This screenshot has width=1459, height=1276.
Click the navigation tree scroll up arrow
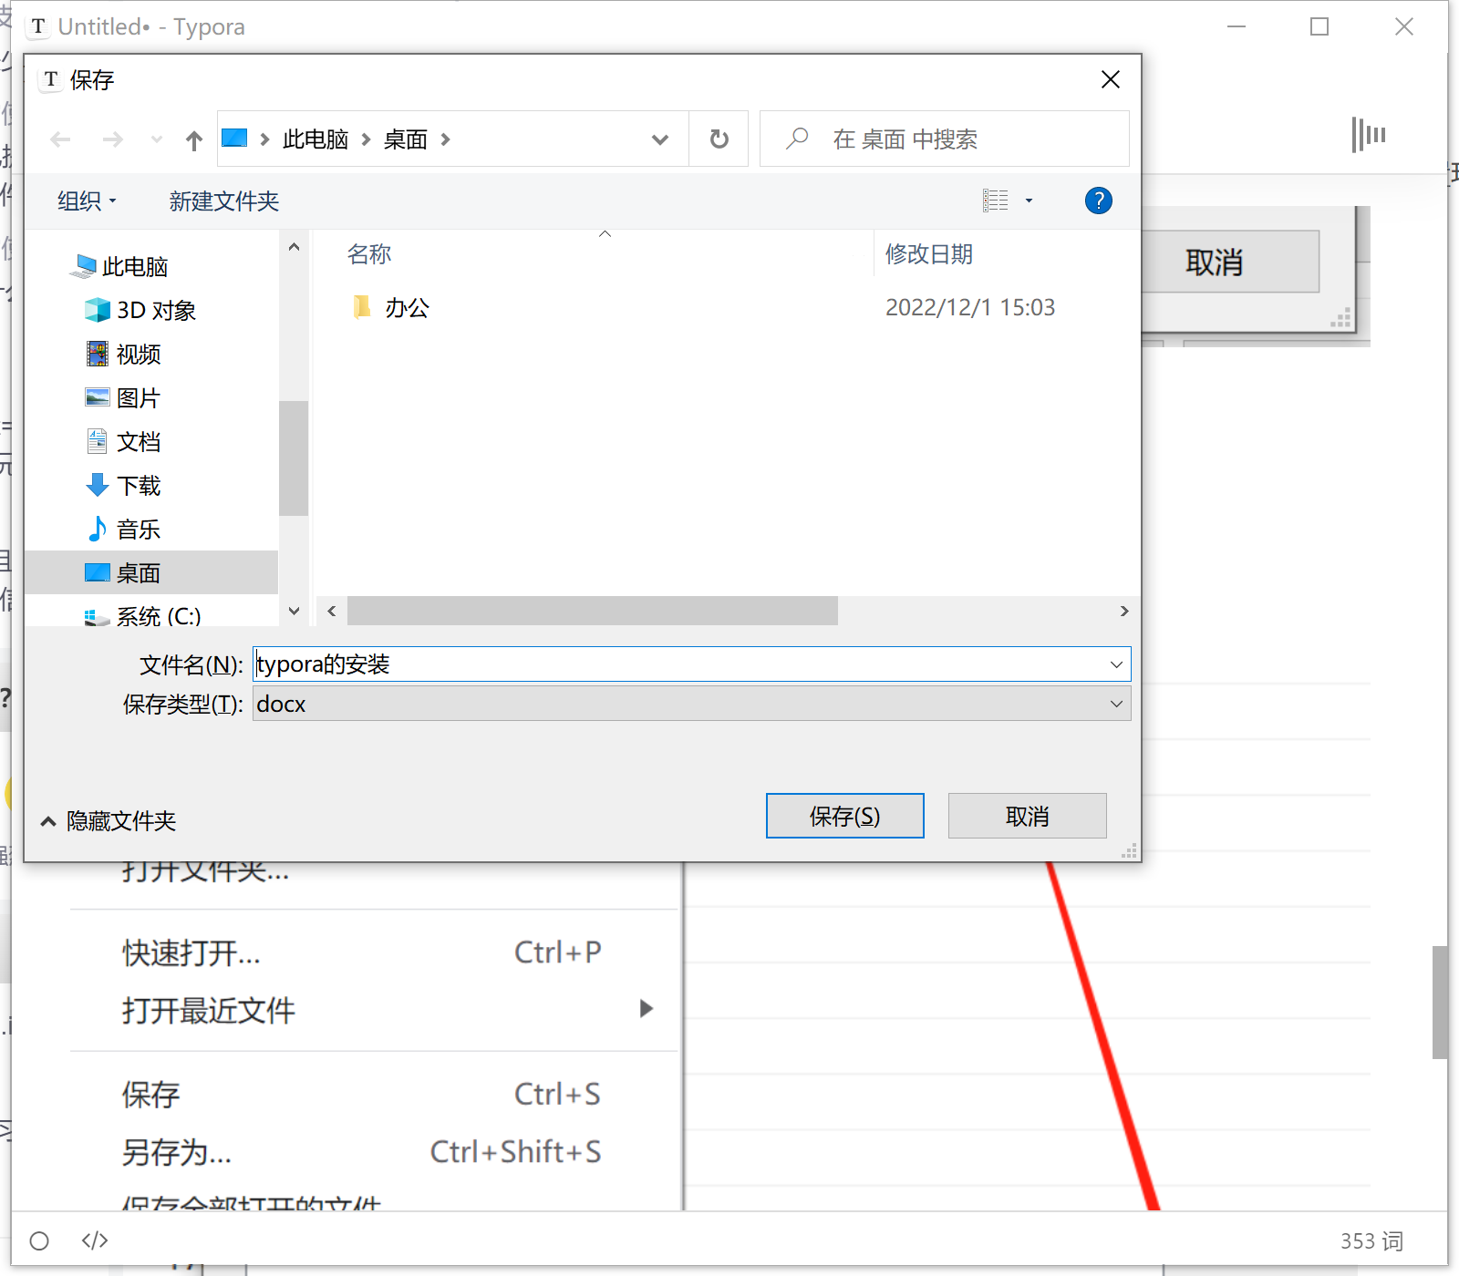pyautogui.click(x=294, y=247)
